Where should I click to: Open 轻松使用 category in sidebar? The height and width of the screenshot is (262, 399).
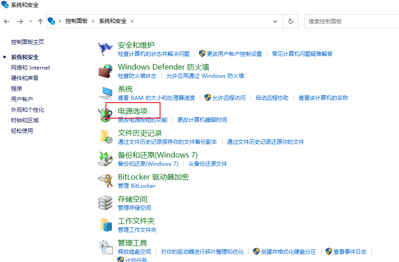click(x=22, y=131)
